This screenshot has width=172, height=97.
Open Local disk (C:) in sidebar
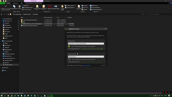[10, 58]
